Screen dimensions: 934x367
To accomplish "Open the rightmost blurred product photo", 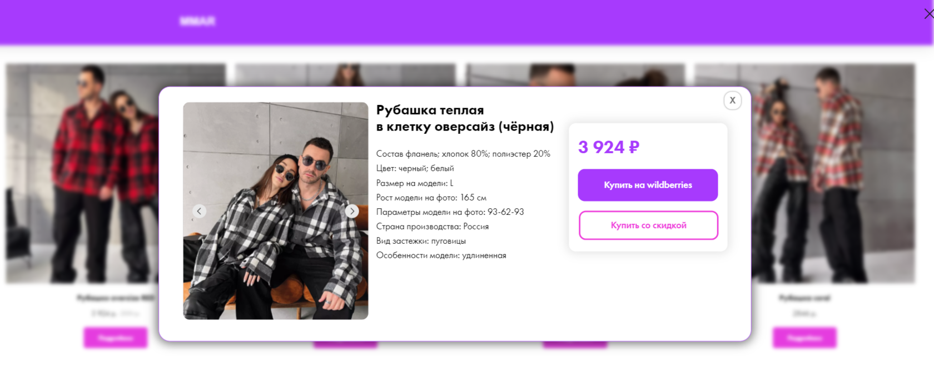I will coord(833,173).
